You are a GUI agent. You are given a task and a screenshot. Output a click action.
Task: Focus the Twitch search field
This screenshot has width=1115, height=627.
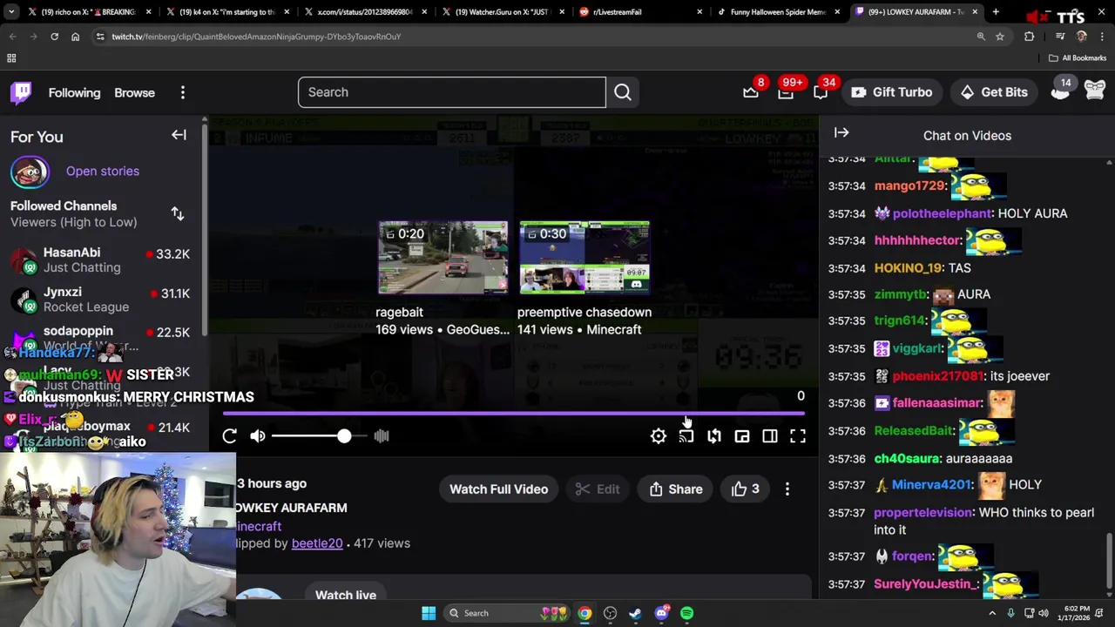coord(451,92)
